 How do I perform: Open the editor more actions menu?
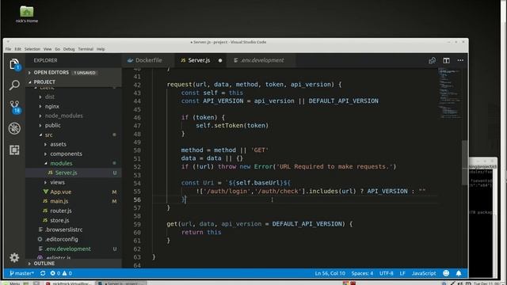pyautogui.click(x=460, y=60)
